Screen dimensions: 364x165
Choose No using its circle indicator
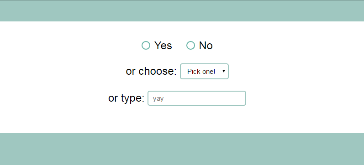coord(190,46)
